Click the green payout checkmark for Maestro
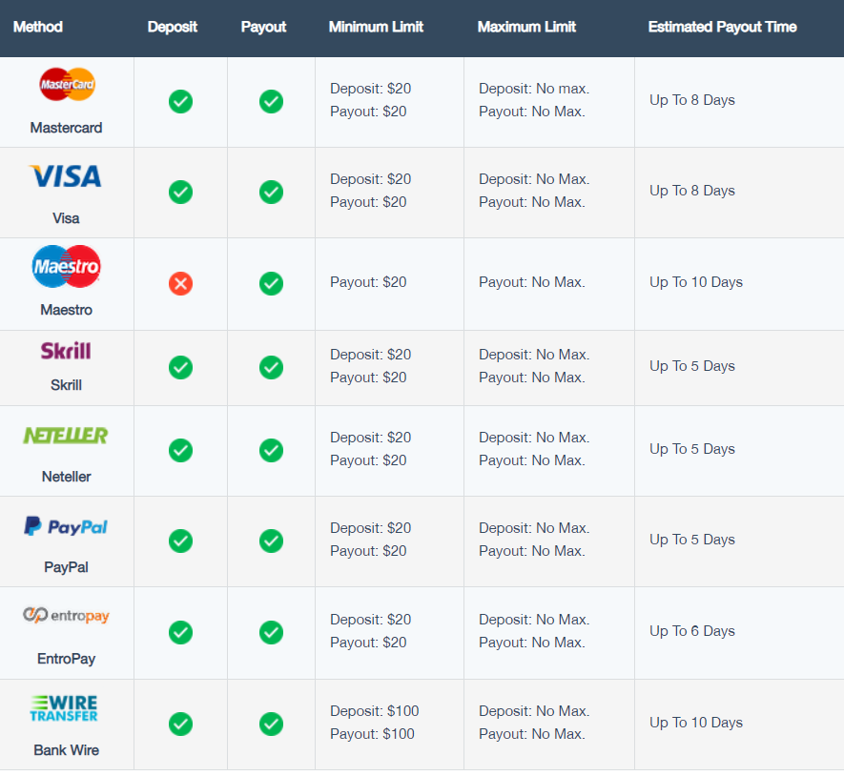The height and width of the screenshot is (776, 844). pyautogui.click(x=271, y=283)
